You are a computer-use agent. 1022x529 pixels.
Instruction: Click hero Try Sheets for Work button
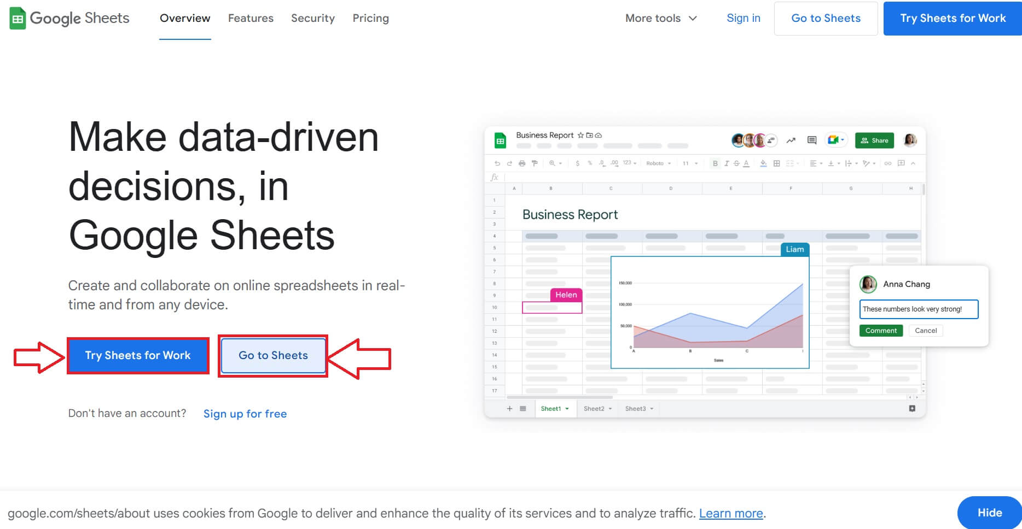(x=138, y=355)
